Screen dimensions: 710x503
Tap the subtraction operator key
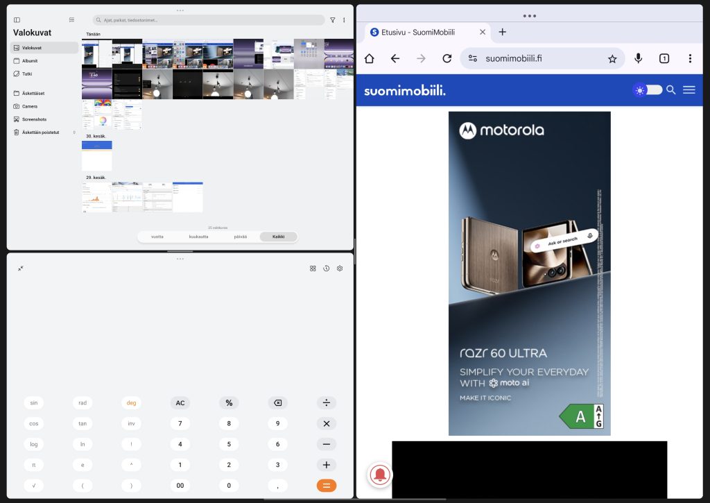click(x=327, y=444)
